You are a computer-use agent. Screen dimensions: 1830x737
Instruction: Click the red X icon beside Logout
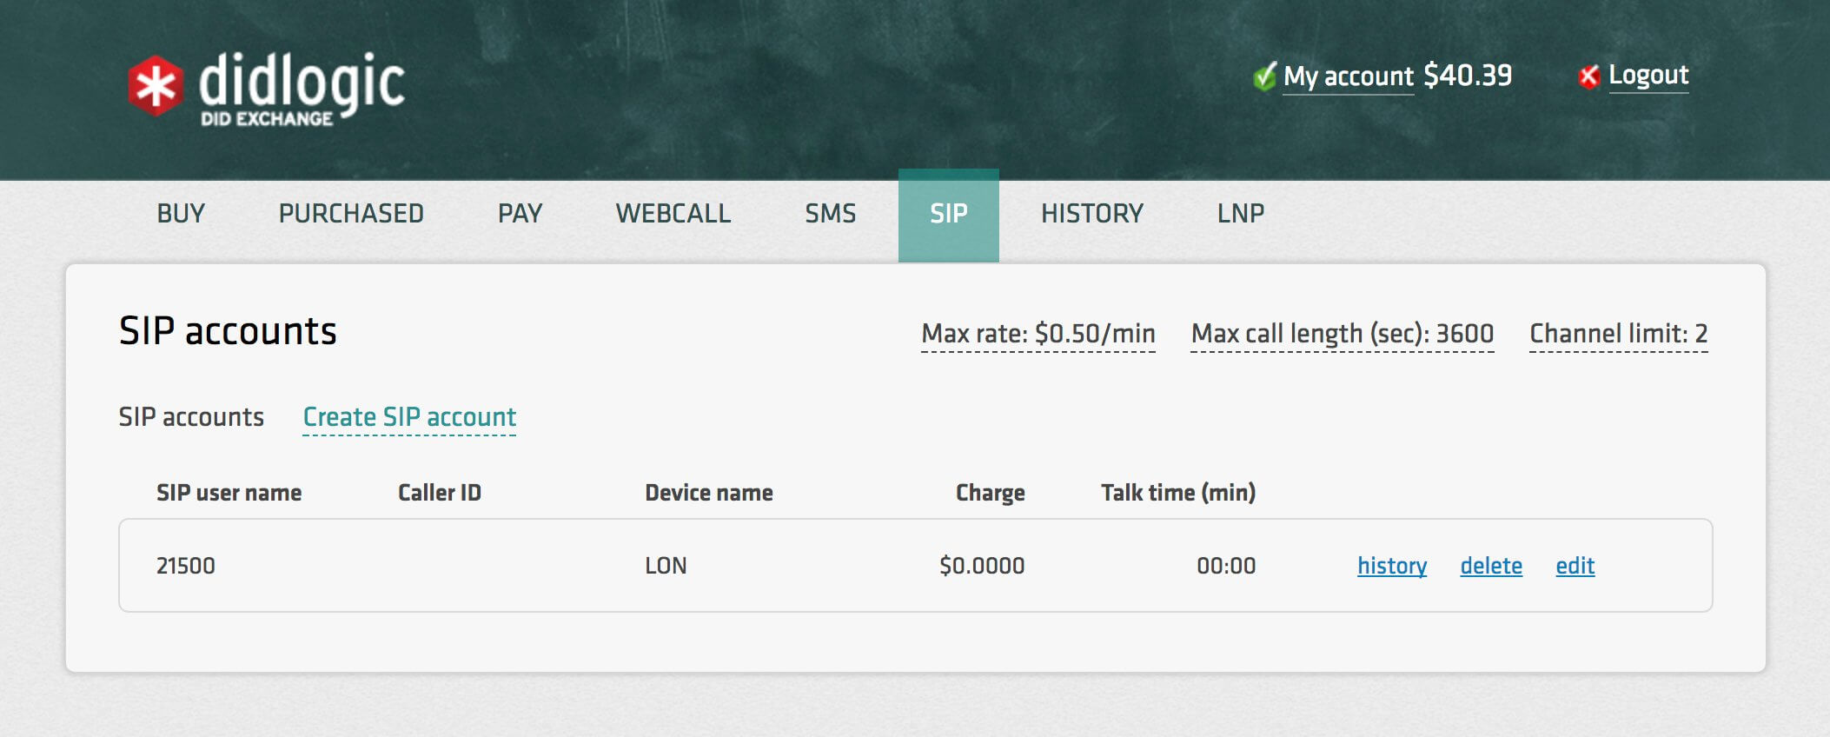pyautogui.click(x=1588, y=76)
